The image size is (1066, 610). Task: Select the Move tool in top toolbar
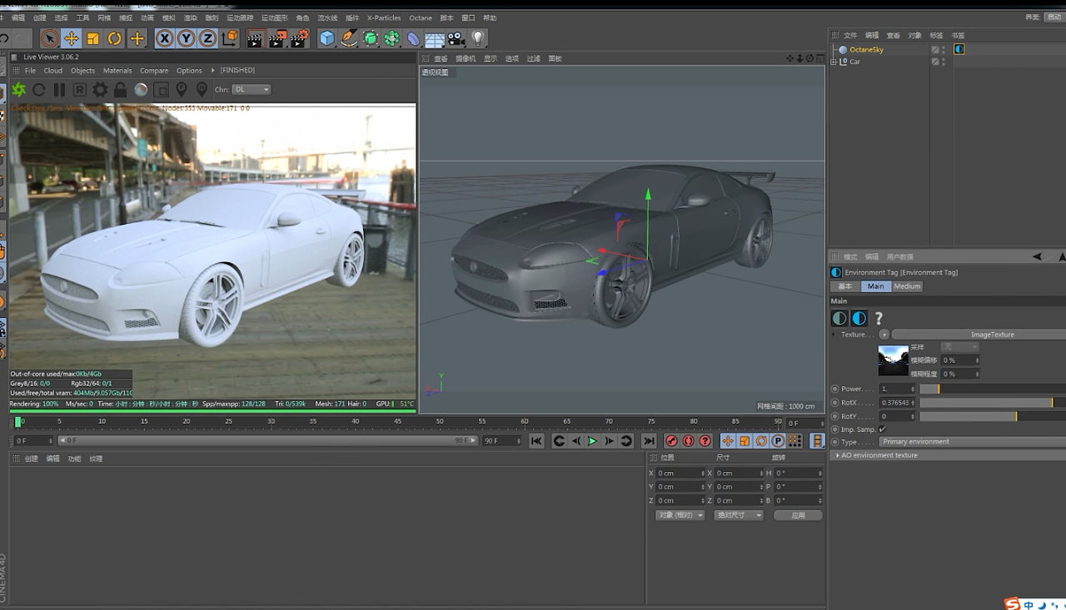click(x=72, y=38)
